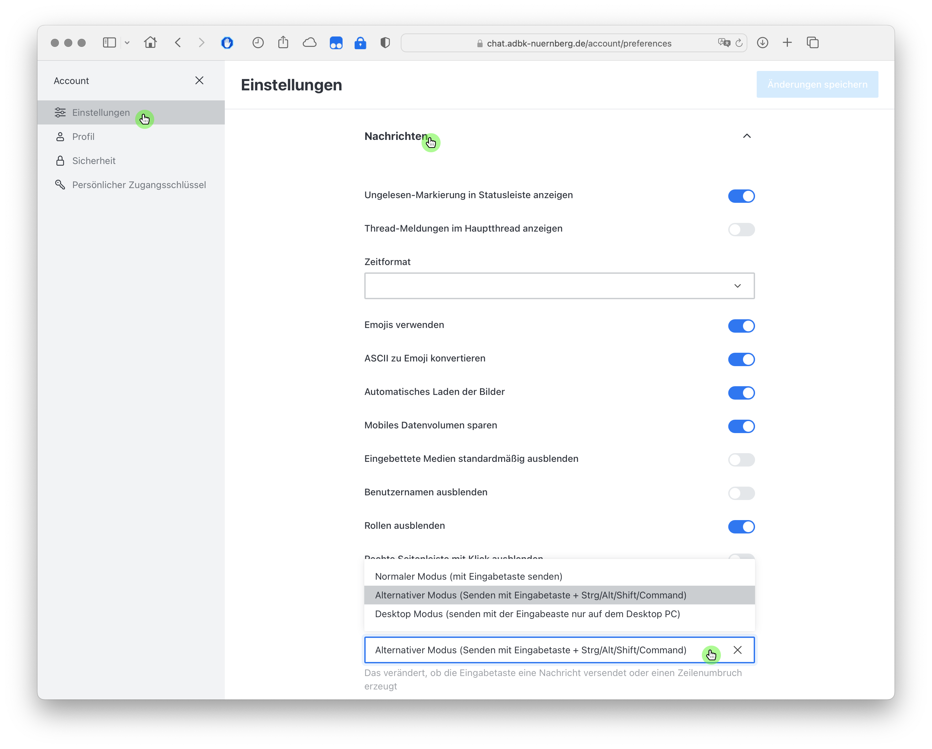Click the address bar URL field

(x=574, y=43)
